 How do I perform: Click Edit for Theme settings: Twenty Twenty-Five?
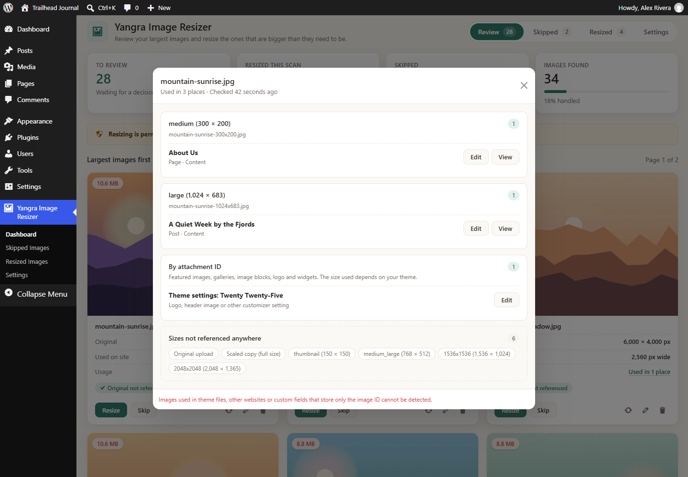[507, 300]
